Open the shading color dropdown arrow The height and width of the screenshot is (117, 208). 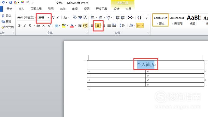(135, 25)
